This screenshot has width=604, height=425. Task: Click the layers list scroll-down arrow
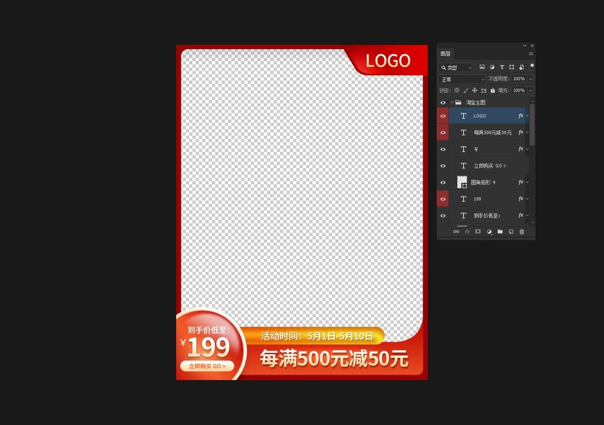[532, 223]
